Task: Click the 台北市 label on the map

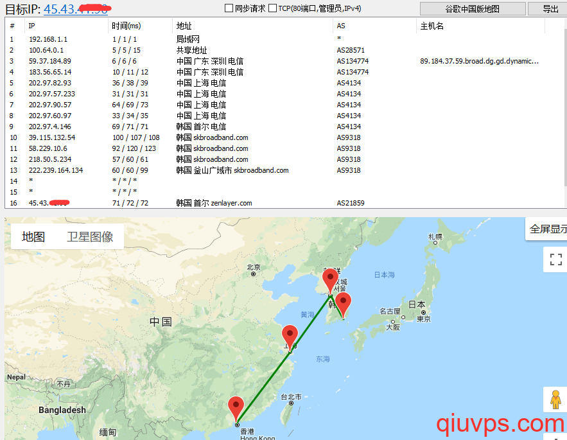Action: click(291, 397)
